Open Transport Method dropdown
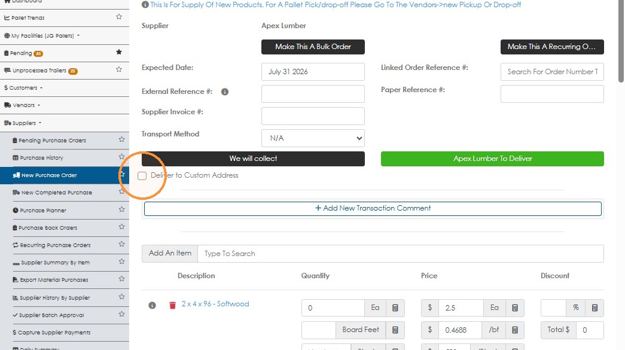This screenshot has height=350, width=625. (x=313, y=138)
